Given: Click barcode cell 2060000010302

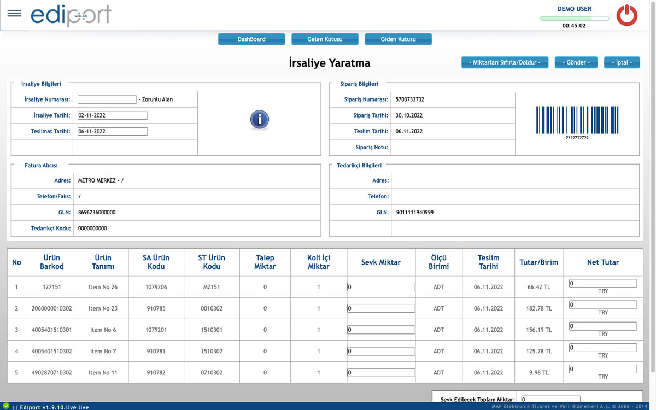Looking at the screenshot, I should pyautogui.click(x=52, y=308).
